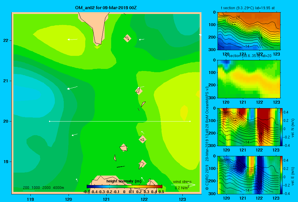The width and height of the screenshot is (298, 202).
Task: Click the left endpoint of the section line
Action: 49,121
